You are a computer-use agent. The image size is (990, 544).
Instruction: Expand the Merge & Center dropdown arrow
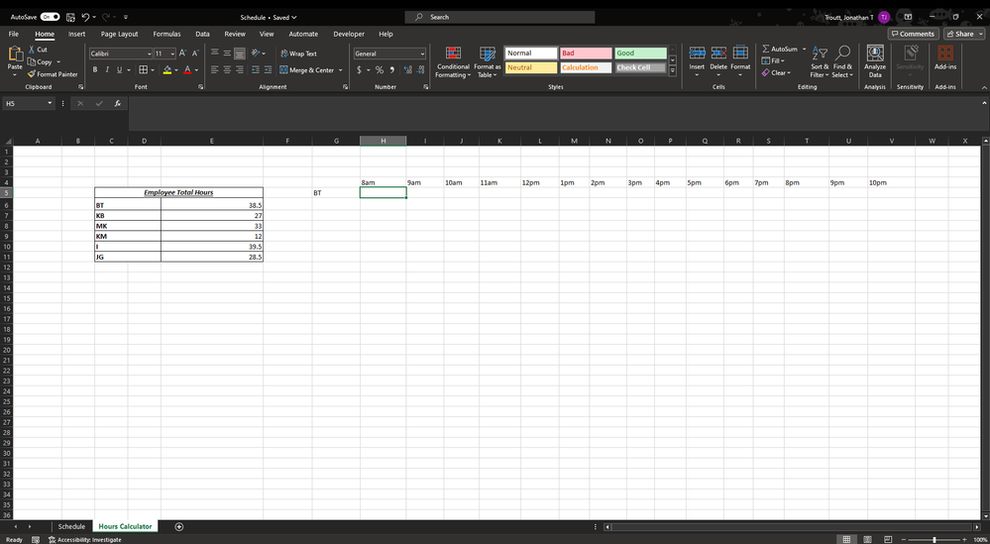tap(340, 70)
